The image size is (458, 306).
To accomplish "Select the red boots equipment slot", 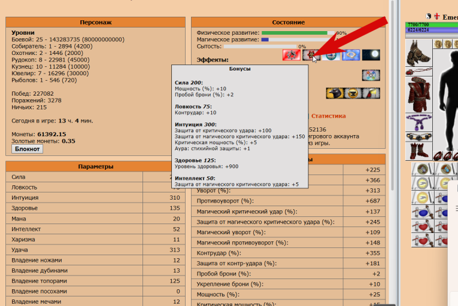I will [419, 151].
